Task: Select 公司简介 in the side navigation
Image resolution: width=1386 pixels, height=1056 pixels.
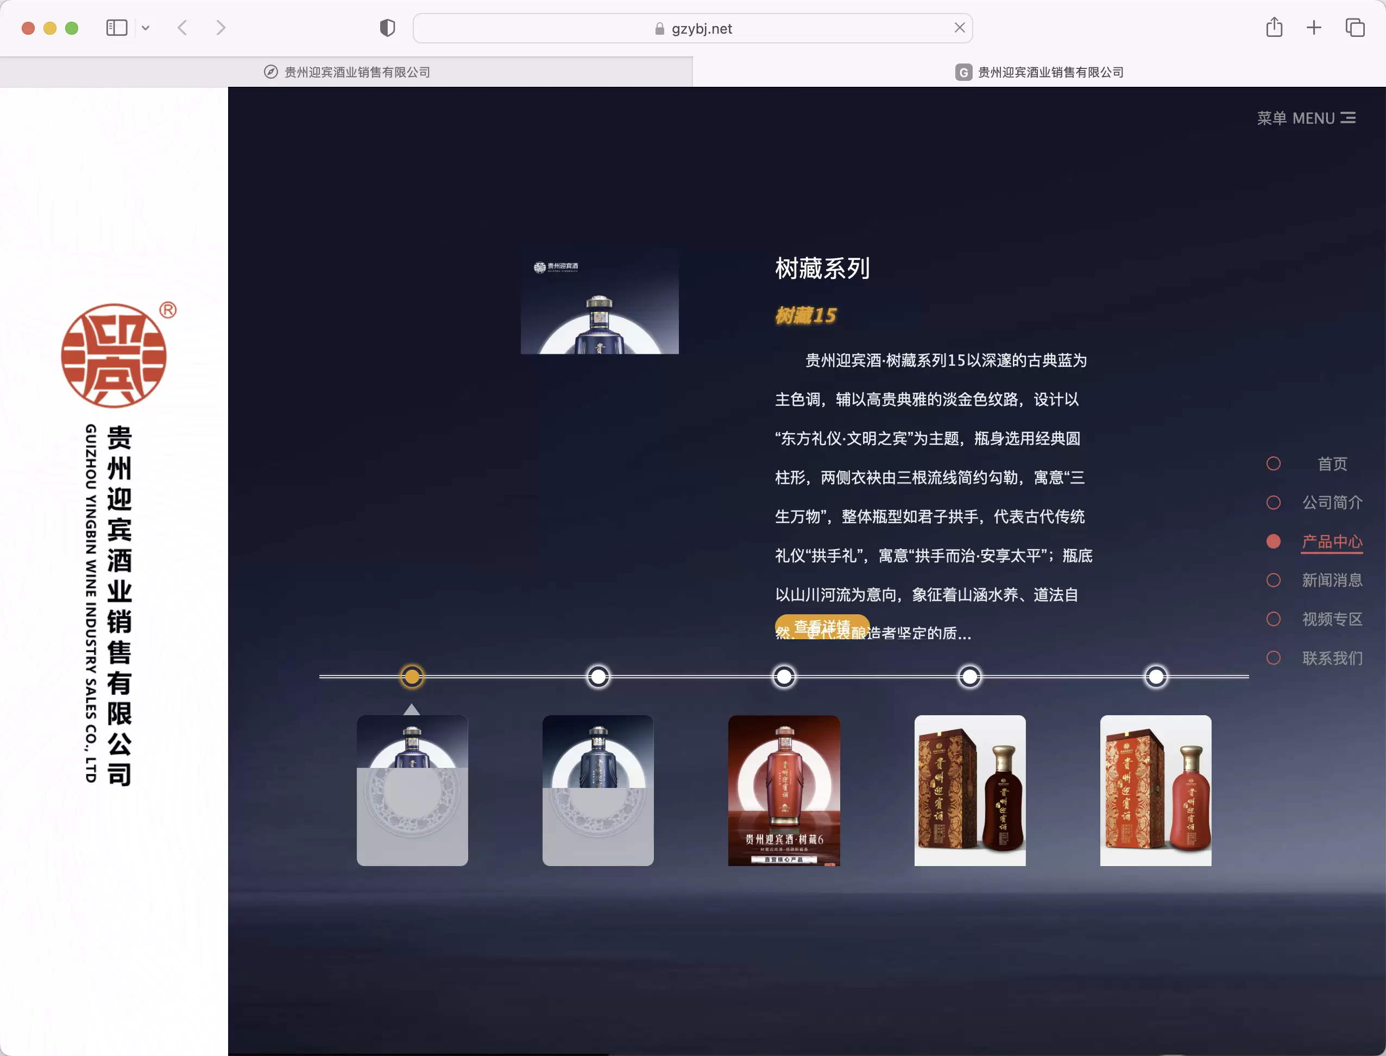Action: pos(1333,503)
